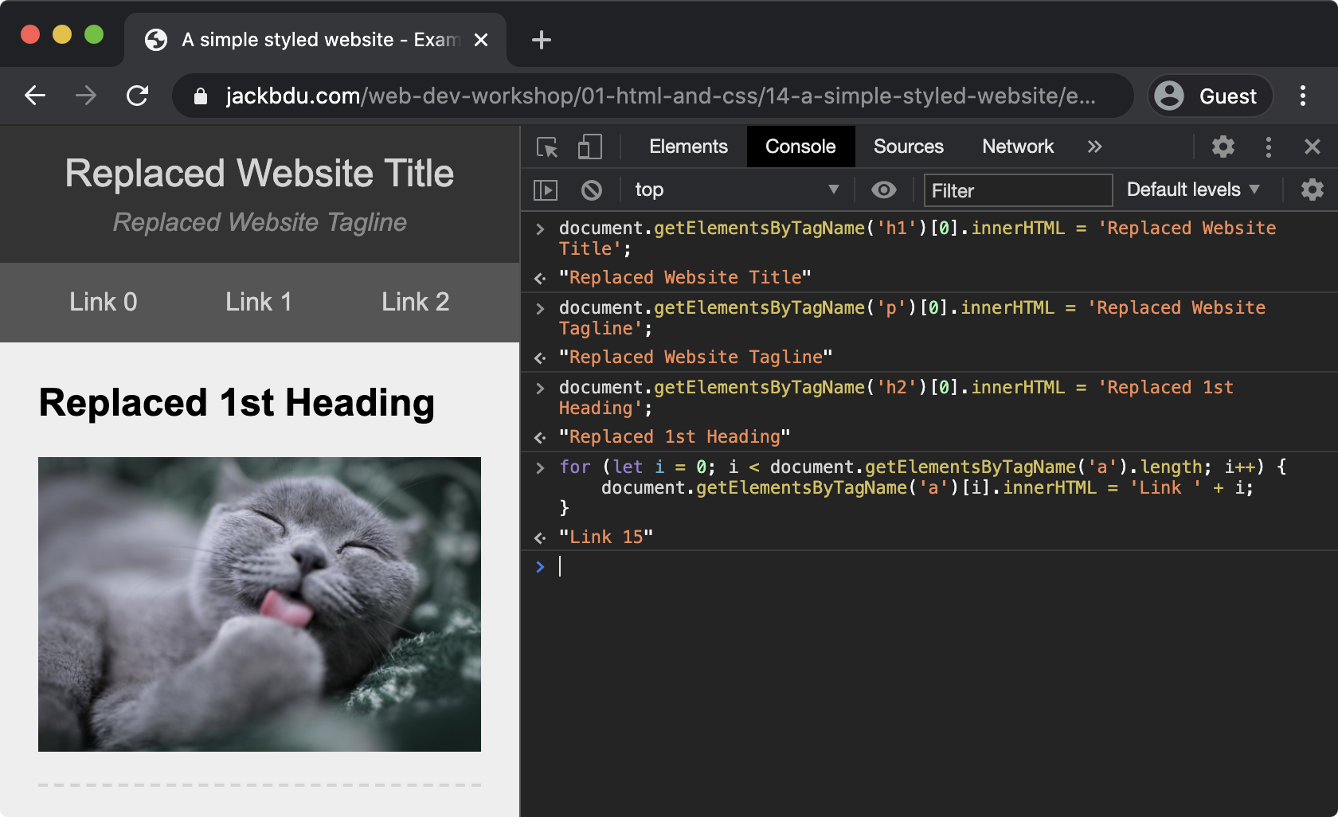Open a new browser tab
The image size is (1338, 817).
coord(542,40)
